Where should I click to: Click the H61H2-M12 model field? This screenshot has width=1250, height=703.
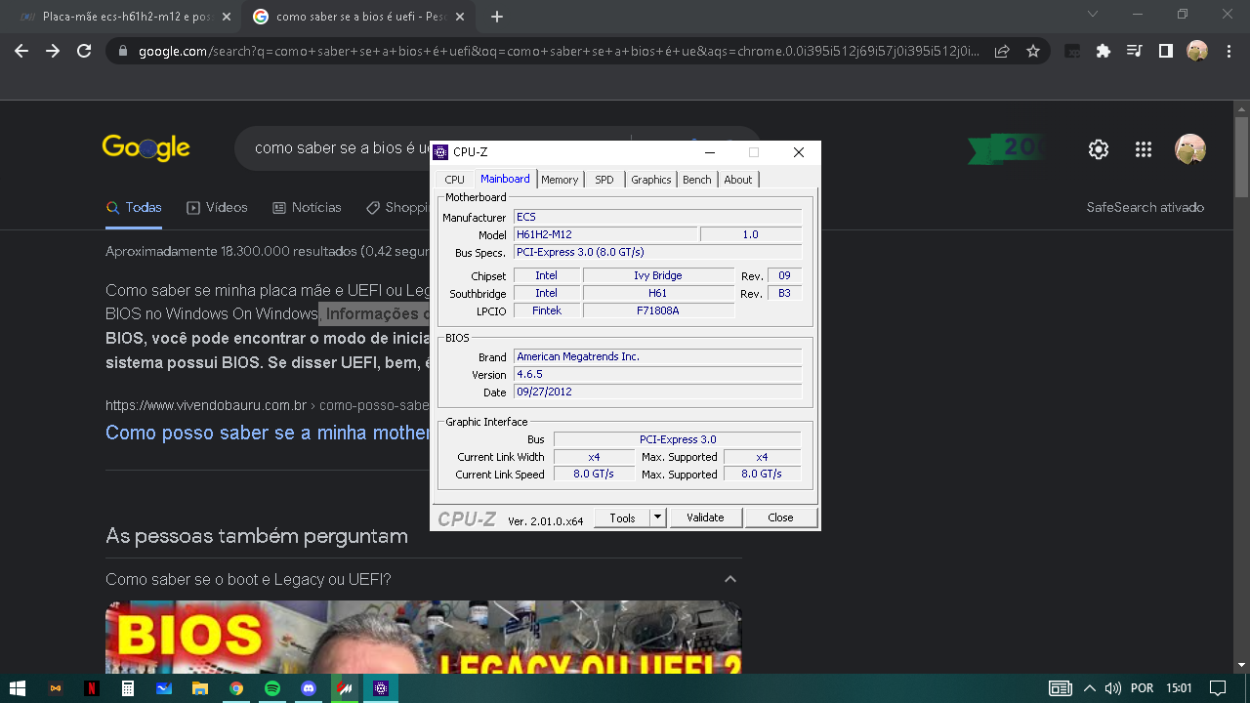point(605,235)
